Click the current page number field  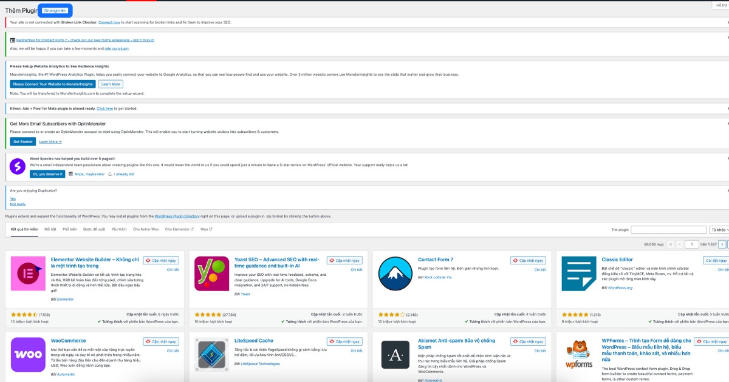point(691,244)
